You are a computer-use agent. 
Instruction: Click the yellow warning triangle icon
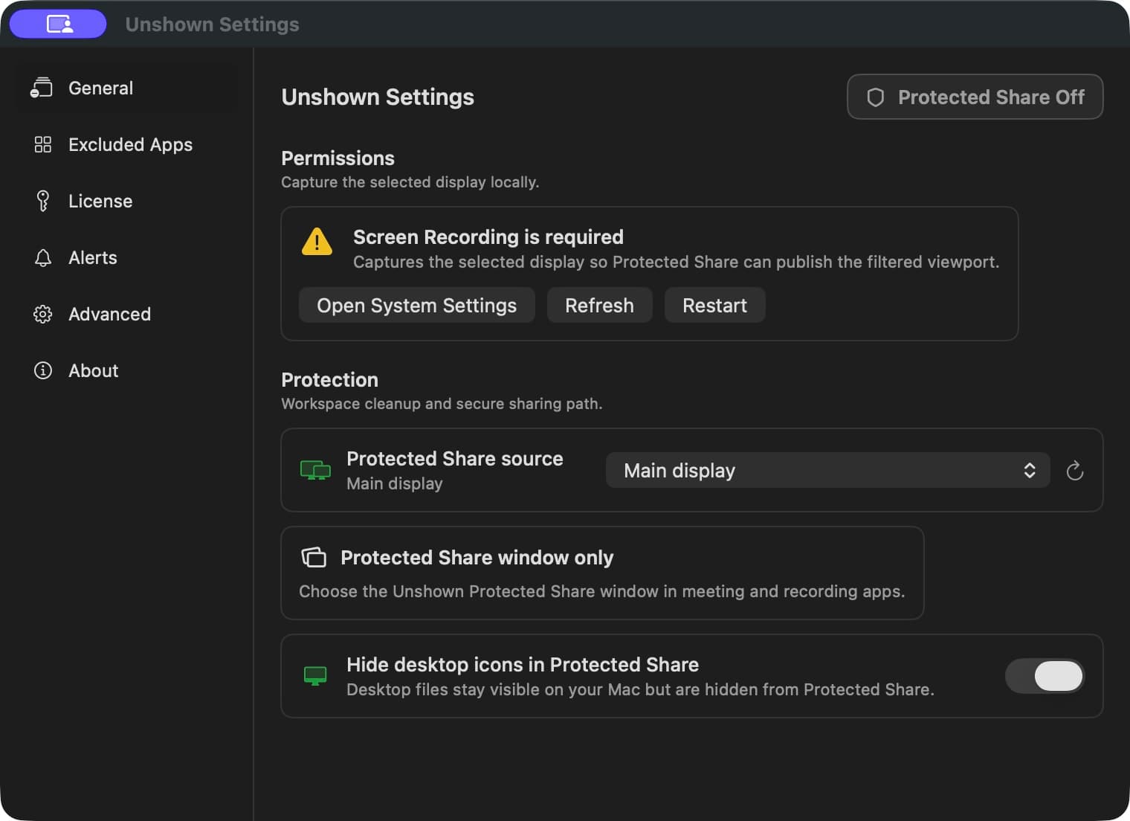click(x=317, y=242)
